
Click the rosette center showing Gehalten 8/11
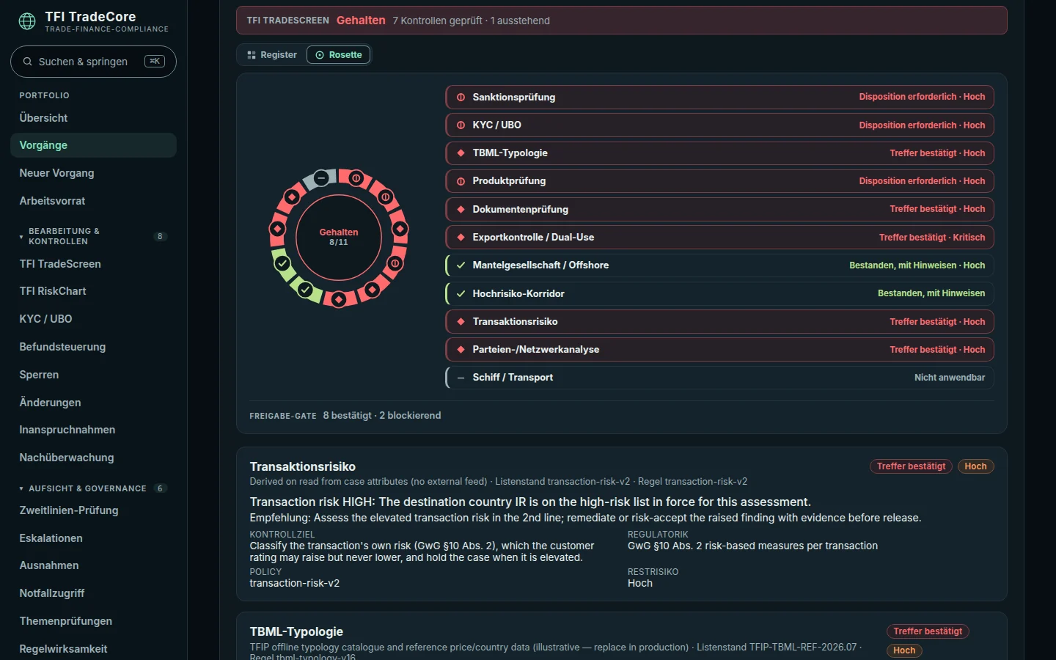click(339, 237)
